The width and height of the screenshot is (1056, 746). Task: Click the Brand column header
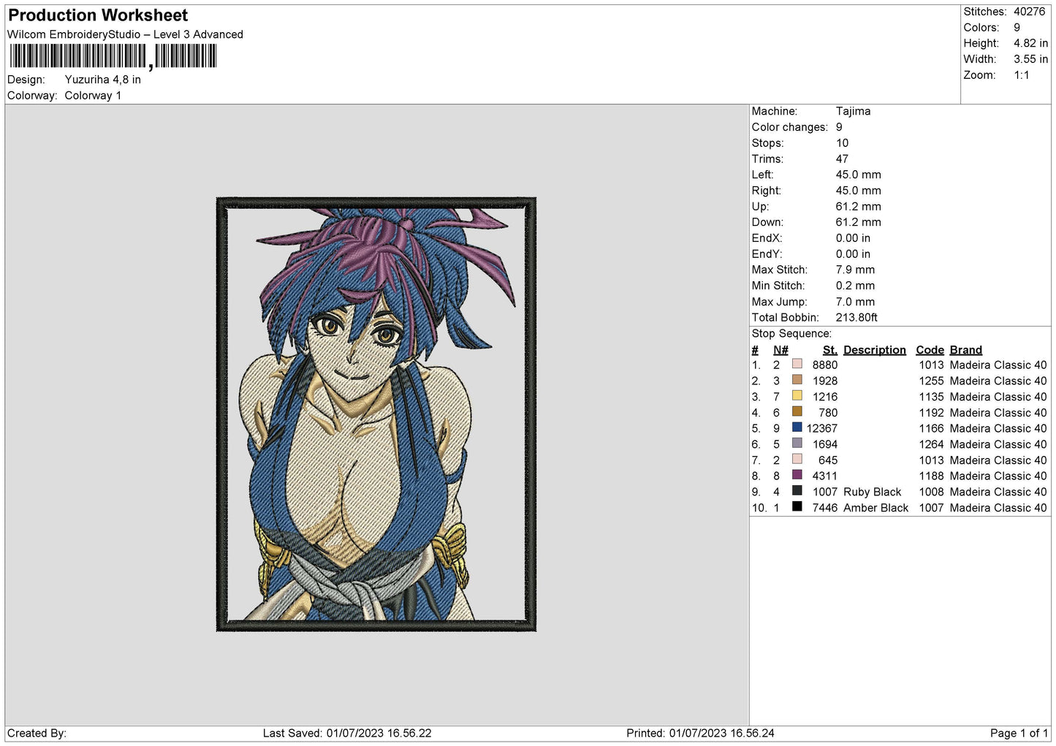(x=965, y=350)
